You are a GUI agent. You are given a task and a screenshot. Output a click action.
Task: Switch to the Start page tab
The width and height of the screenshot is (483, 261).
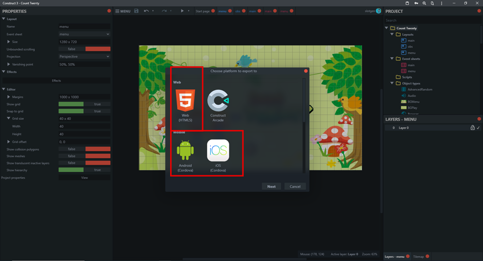pyautogui.click(x=202, y=11)
